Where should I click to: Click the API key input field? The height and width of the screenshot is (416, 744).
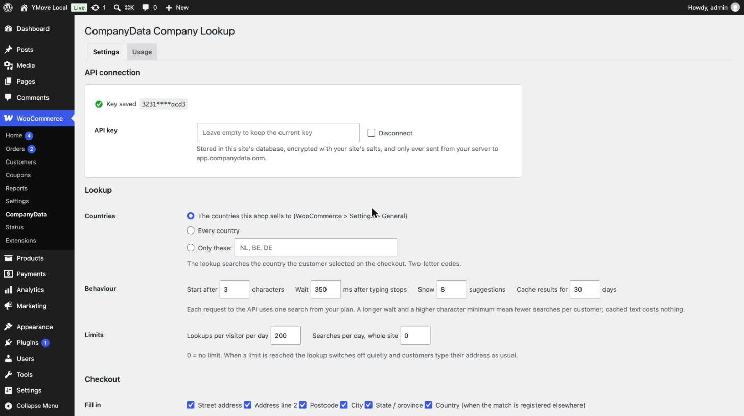pos(278,132)
